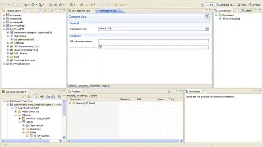
Task: Switch to the Java EE perspective
Action: click(254, 5)
